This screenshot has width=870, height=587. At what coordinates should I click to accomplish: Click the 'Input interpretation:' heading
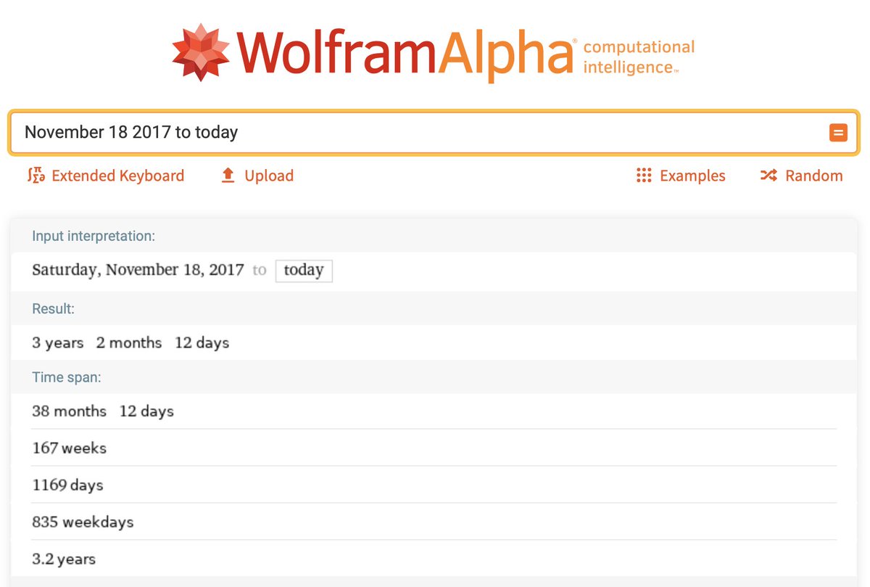[x=94, y=237]
